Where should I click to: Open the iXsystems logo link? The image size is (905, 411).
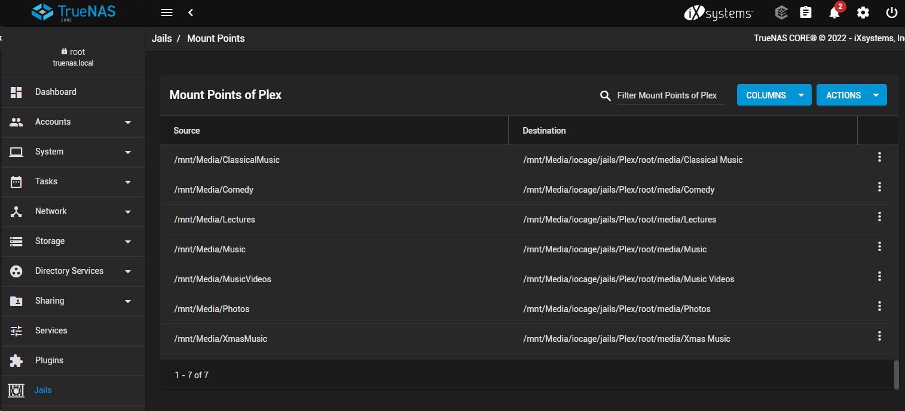coord(719,13)
